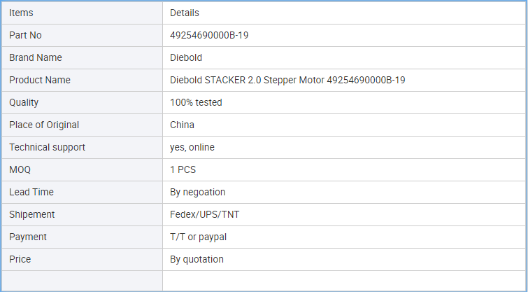Viewport: 528px width, 292px height.
Task: Click the 'By quotation' price value
Action: (197, 259)
